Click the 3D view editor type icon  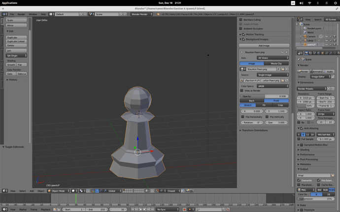click(4, 191)
